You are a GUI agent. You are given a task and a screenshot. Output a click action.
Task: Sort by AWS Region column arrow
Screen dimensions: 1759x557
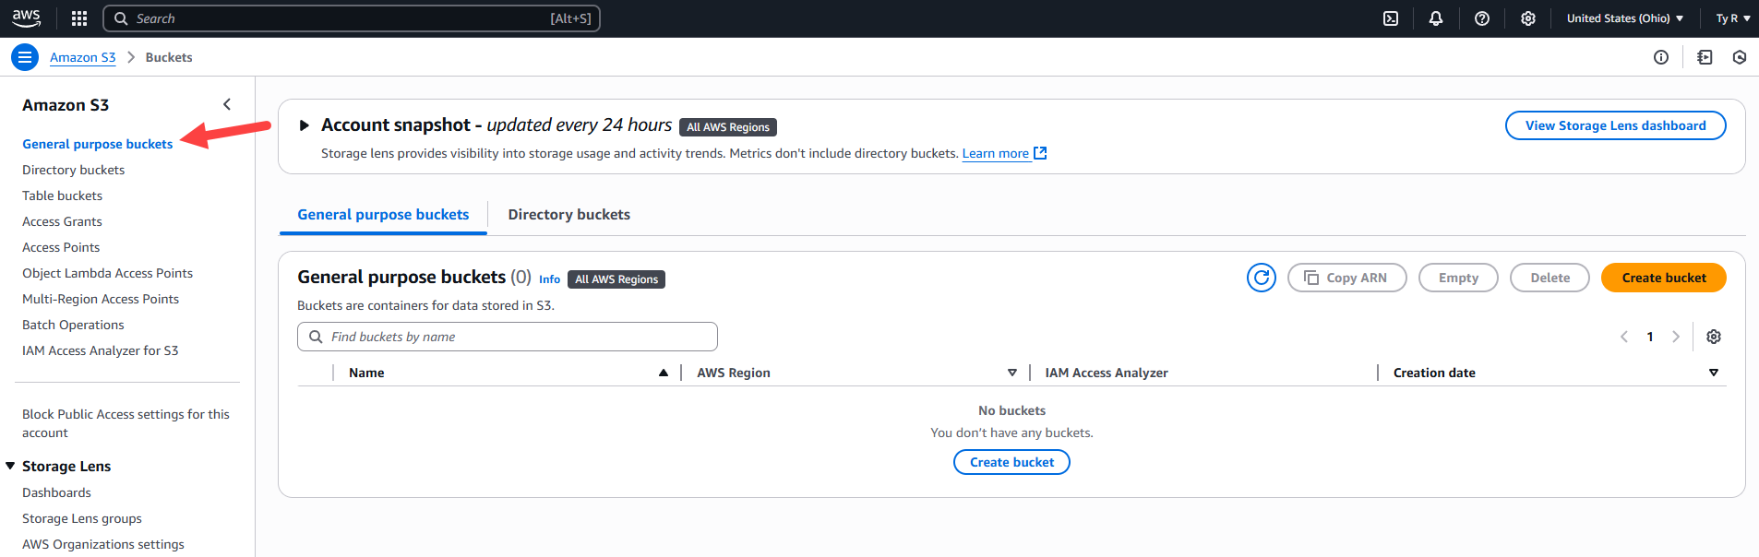[1012, 373]
